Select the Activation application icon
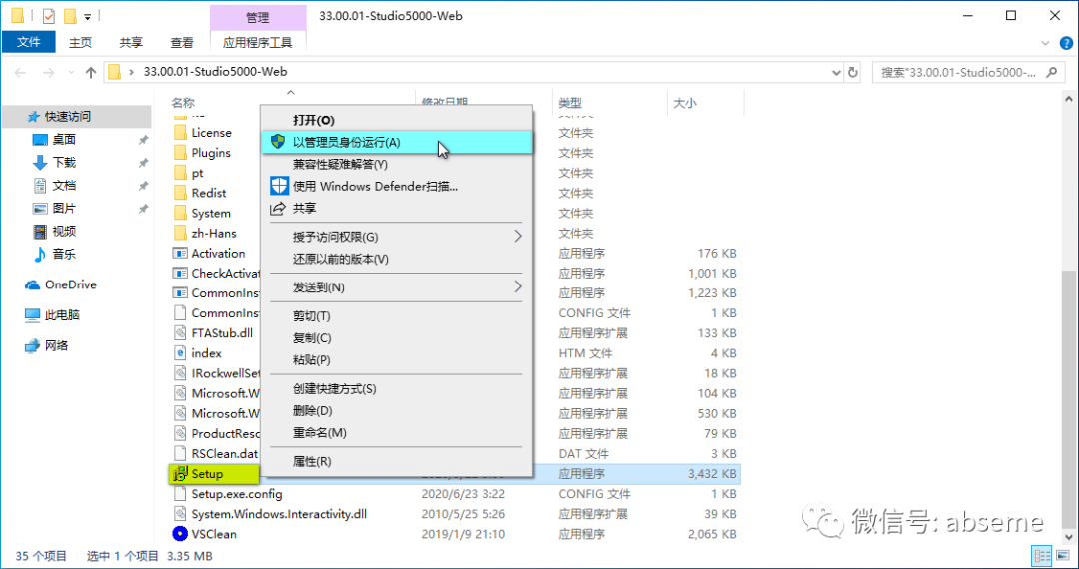 pos(180,253)
